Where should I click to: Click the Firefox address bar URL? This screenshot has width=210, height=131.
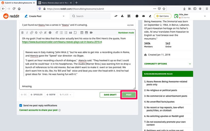[x=75, y=9]
